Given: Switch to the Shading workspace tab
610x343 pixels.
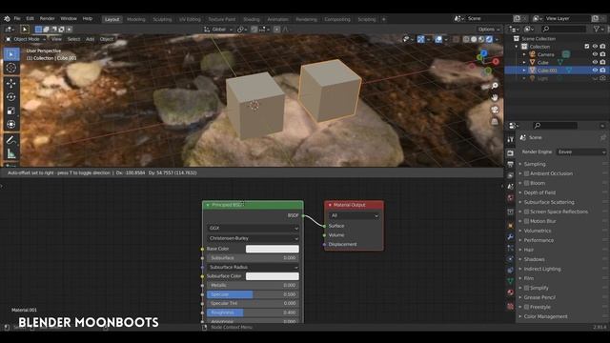Looking at the screenshot, I should pyautogui.click(x=251, y=19).
